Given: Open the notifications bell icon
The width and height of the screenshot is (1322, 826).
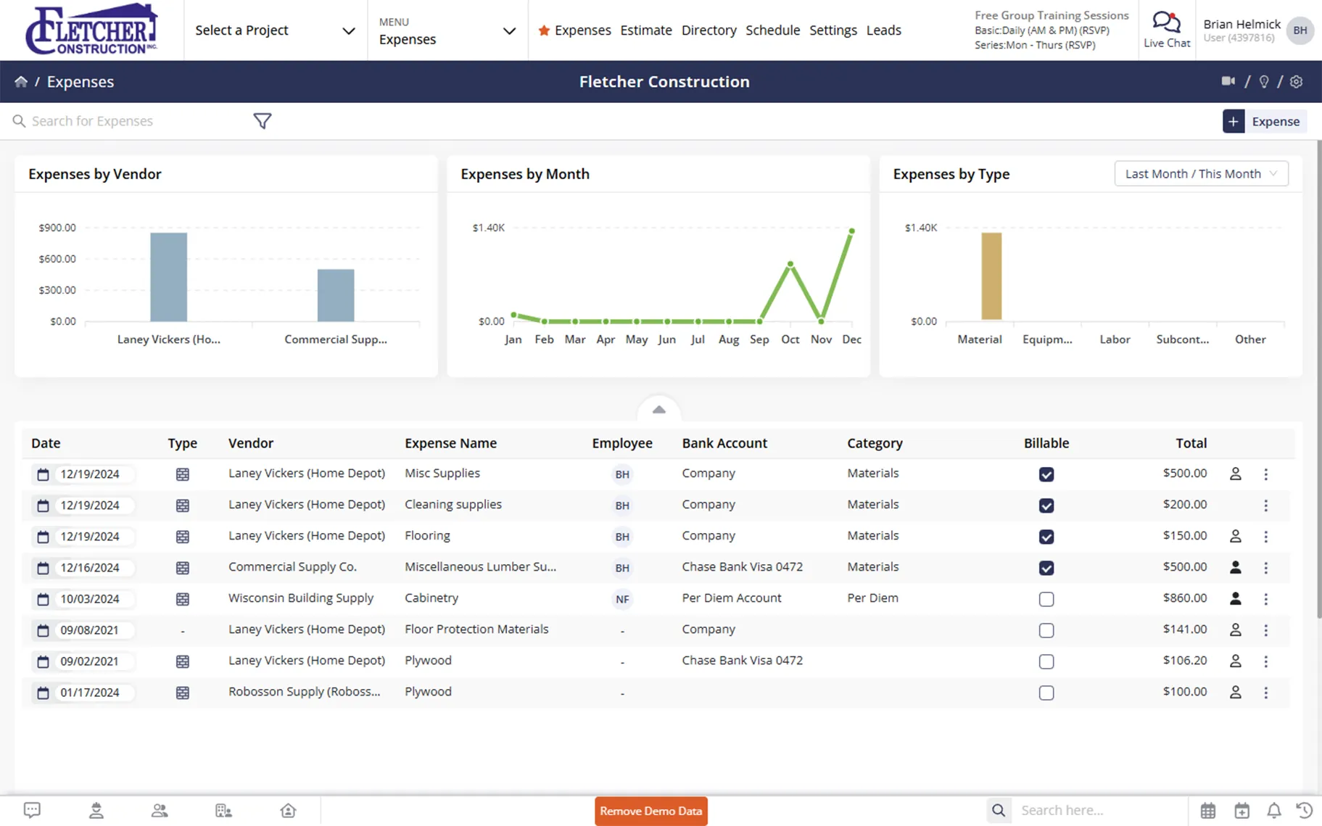Looking at the screenshot, I should click(x=1274, y=810).
